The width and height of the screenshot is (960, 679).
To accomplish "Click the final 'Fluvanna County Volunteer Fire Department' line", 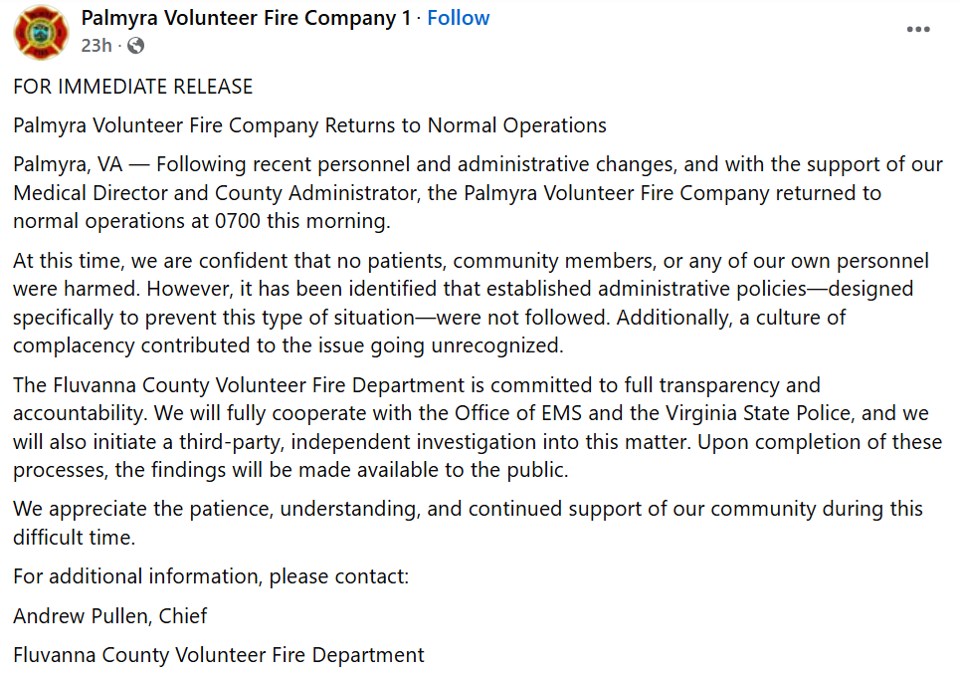I will pyautogui.click(x=219, y=655).
